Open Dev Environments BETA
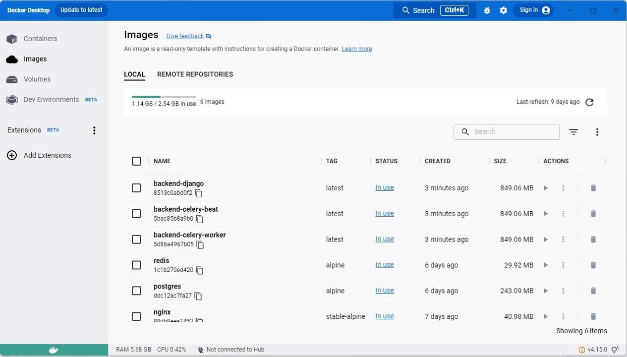Screen dimensions: 627x357 point(52,100)
